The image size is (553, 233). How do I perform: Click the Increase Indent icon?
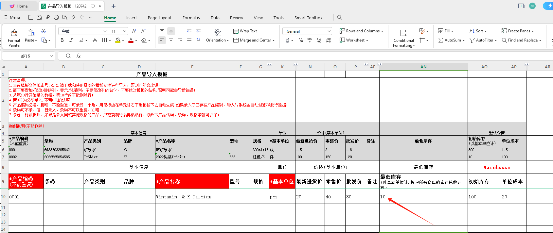(198, 31)
